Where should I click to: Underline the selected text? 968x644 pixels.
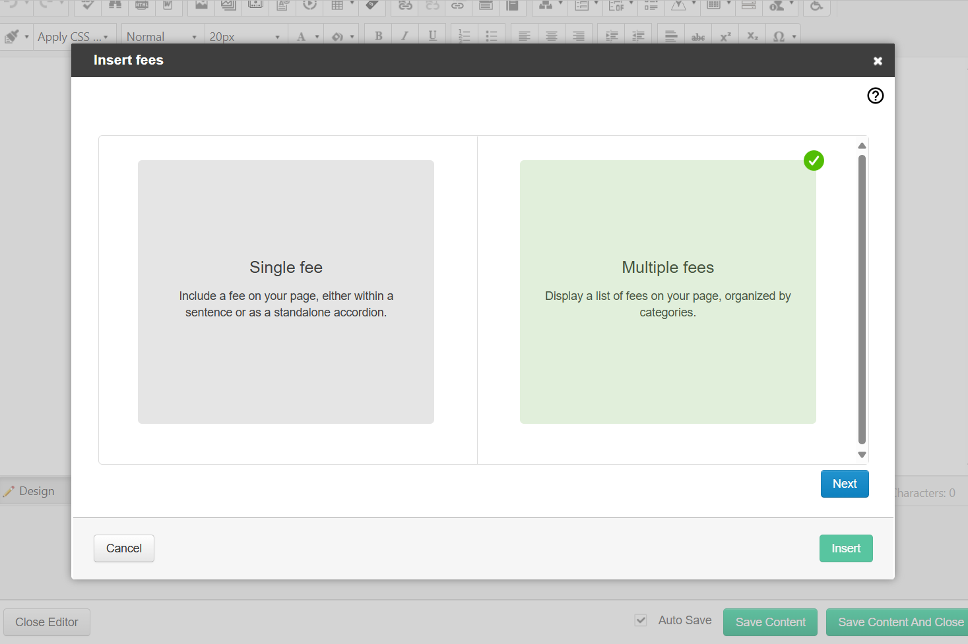[432, 35]
